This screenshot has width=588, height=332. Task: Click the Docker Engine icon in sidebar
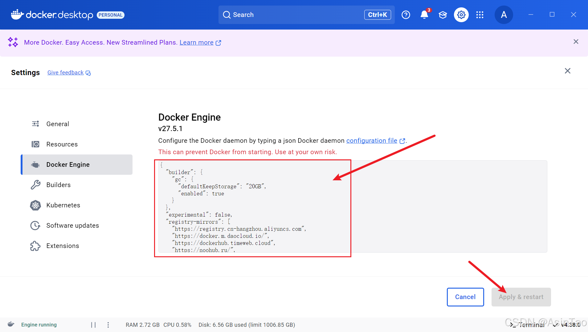[x=35, y=165]
